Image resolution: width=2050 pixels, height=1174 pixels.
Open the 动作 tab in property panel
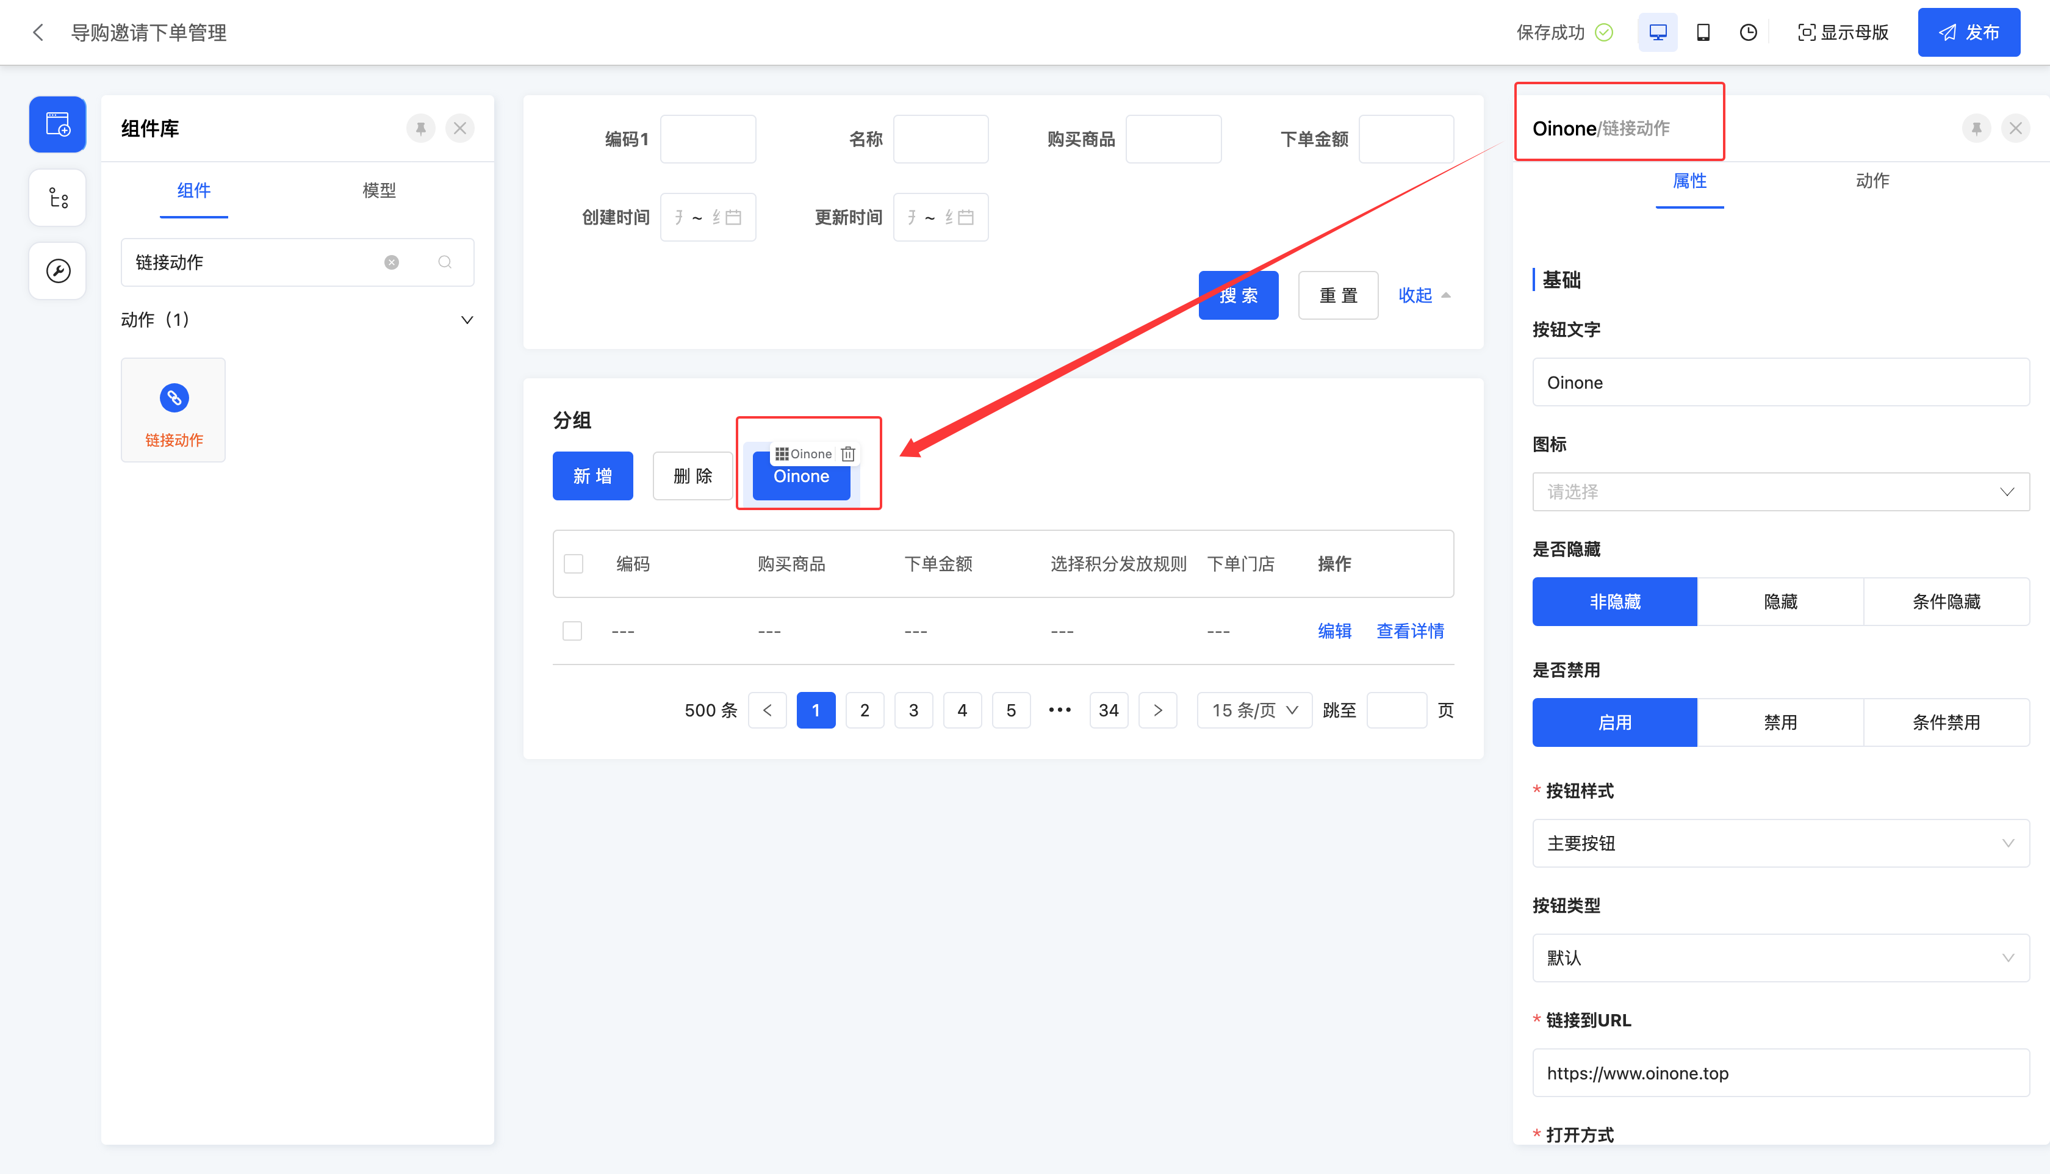click(x=1872, y=181)
